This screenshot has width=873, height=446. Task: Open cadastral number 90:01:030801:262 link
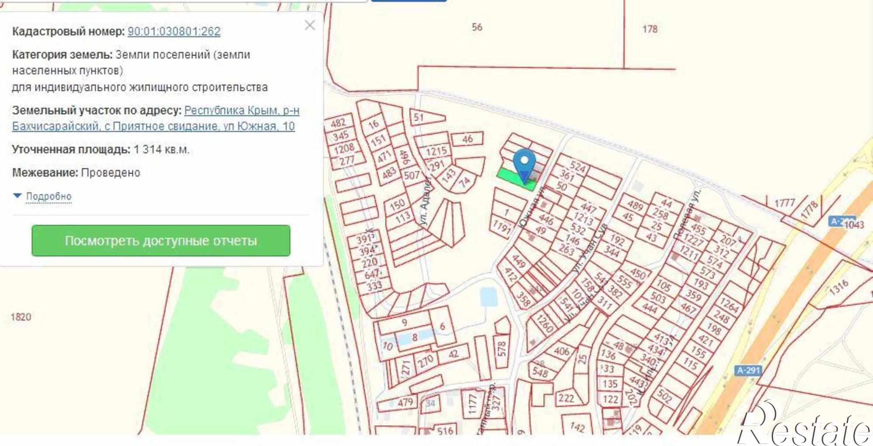coord(174,31)
